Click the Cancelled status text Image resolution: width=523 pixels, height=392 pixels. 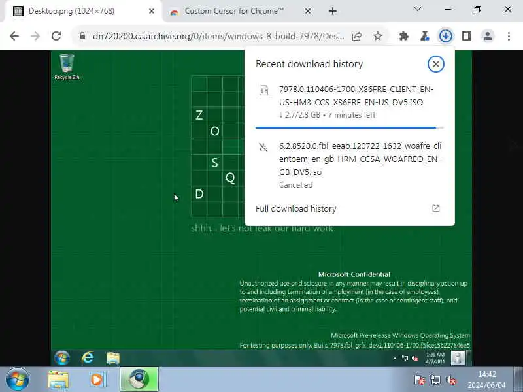[296, 185]
